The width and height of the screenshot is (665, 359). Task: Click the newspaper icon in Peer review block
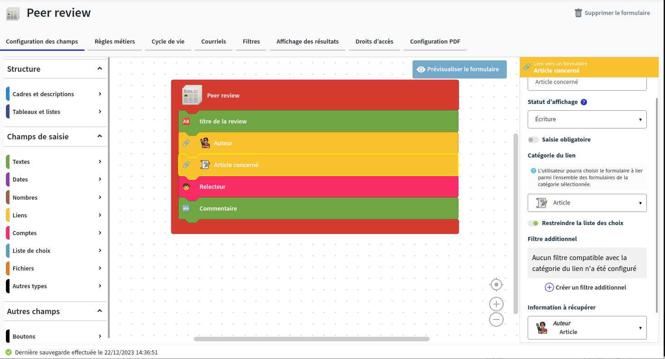coord(192,95)
